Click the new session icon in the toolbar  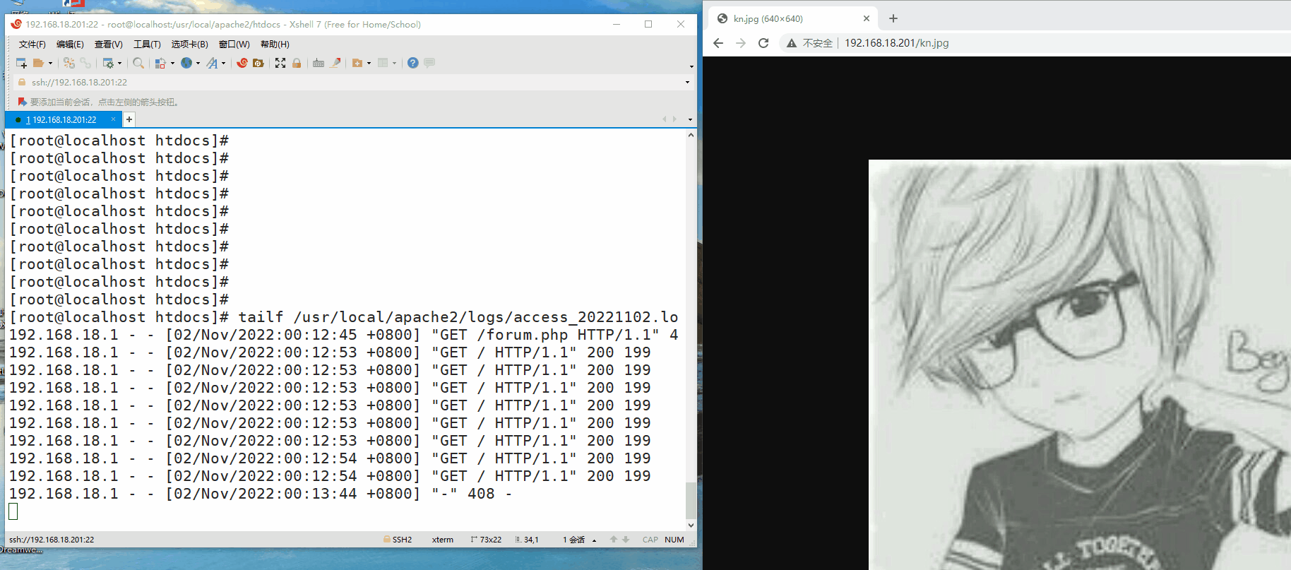pos(20,63)
